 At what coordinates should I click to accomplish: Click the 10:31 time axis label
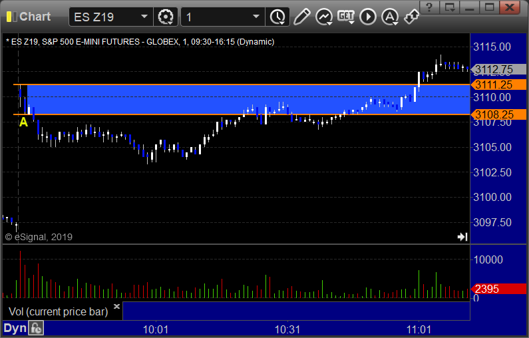tap(287, 329)
